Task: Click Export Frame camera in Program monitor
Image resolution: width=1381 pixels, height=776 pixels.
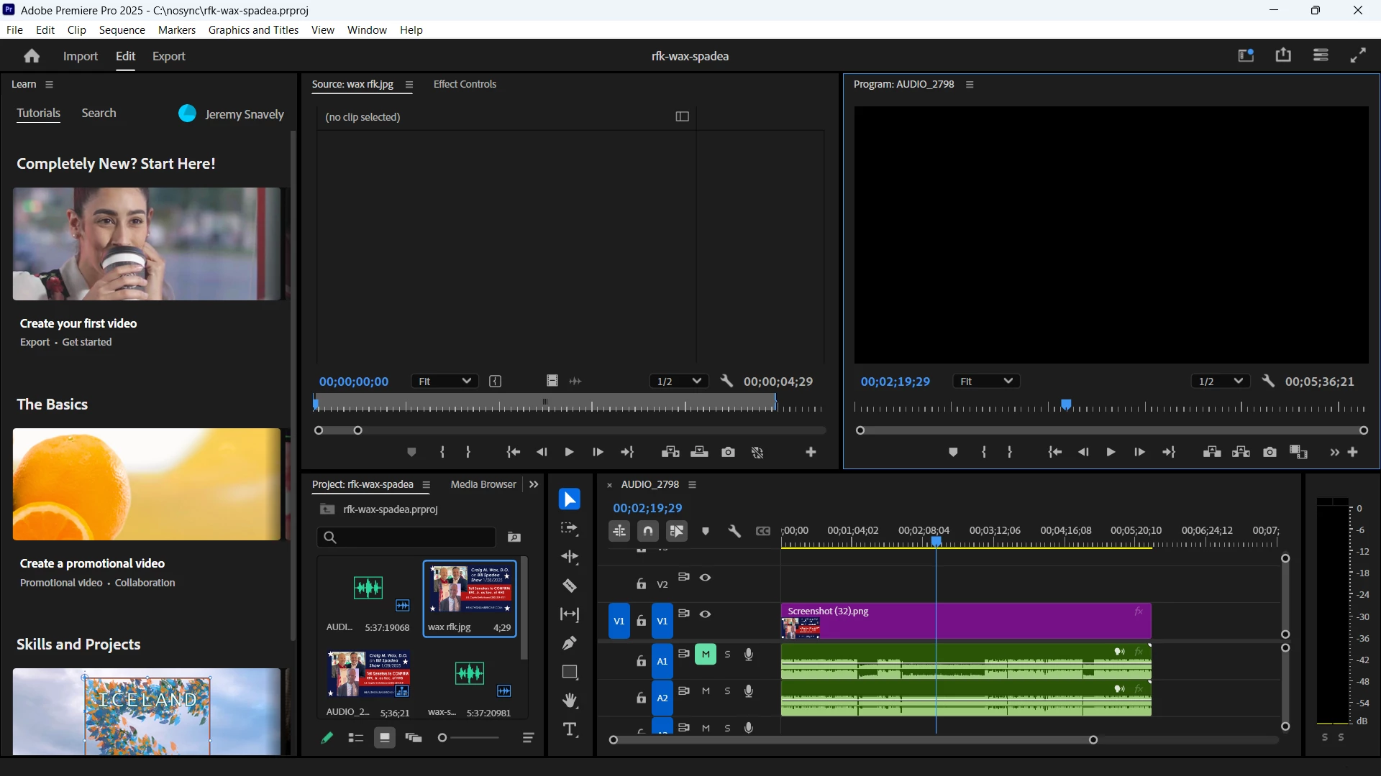Action: 1270,452
